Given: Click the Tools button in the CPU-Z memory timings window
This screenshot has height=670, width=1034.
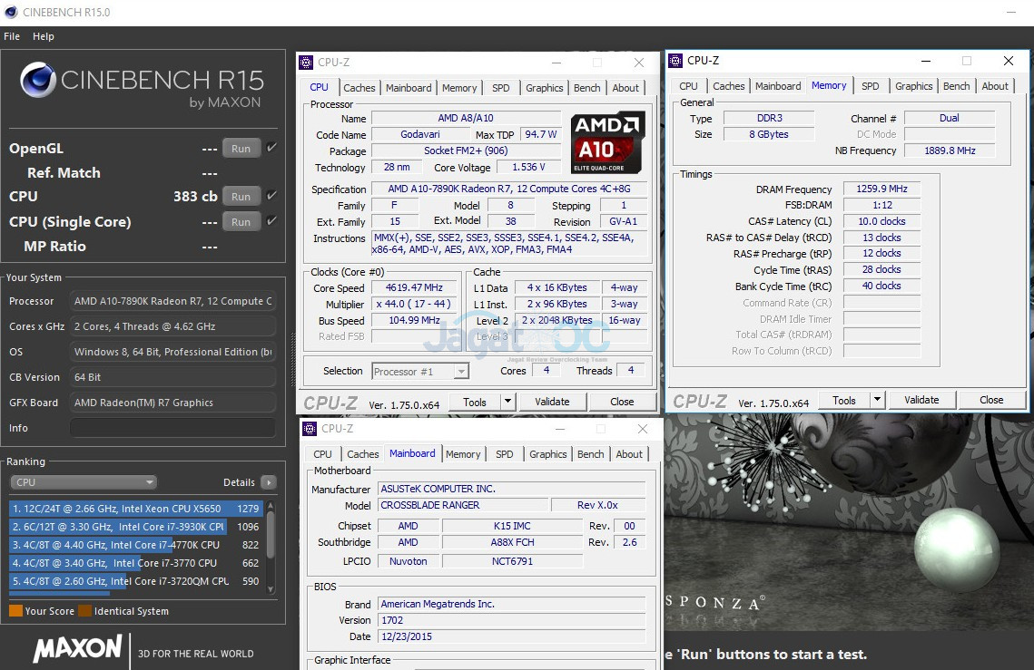Looking at the screenshot, I should [843, 399].
